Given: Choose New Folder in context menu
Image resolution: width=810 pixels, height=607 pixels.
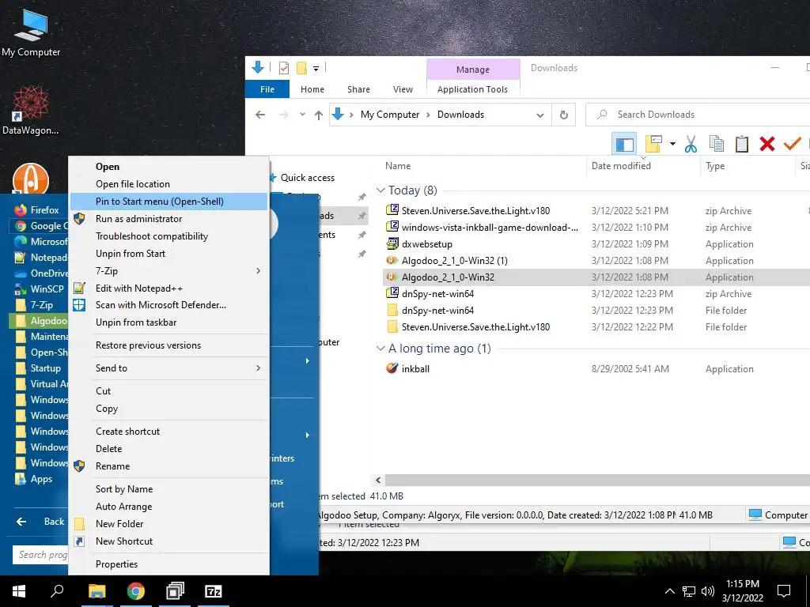Looking at the screenshot, I should (168, 524).
